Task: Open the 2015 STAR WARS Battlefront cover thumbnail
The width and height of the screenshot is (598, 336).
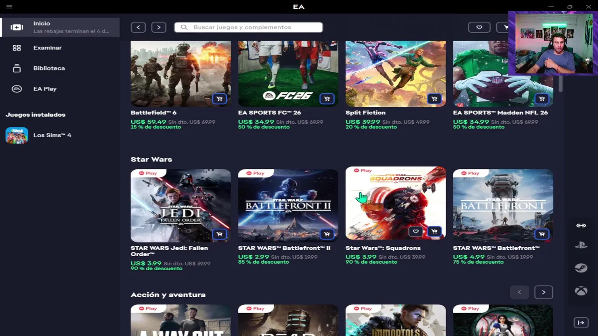Action: click(503, 205)
